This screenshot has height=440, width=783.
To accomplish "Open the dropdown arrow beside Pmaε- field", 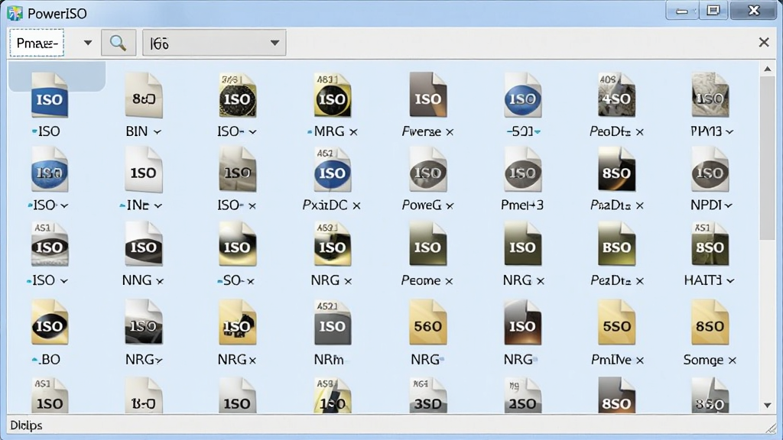I will click(88, 43).
